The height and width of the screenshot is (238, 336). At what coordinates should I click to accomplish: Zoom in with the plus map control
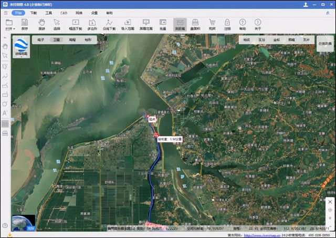tap(330, 218)
